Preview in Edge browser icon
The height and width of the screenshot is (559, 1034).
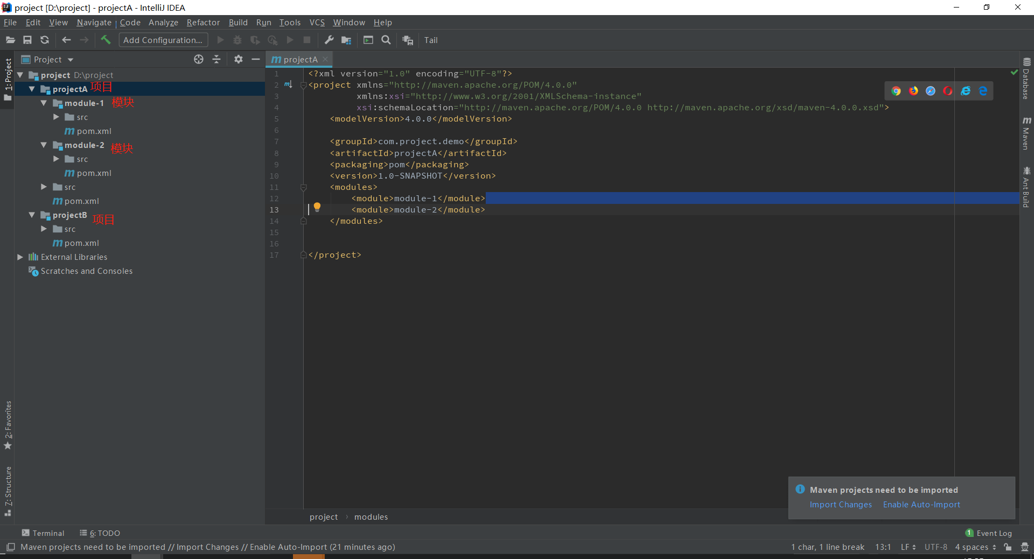tap(983, 91)
